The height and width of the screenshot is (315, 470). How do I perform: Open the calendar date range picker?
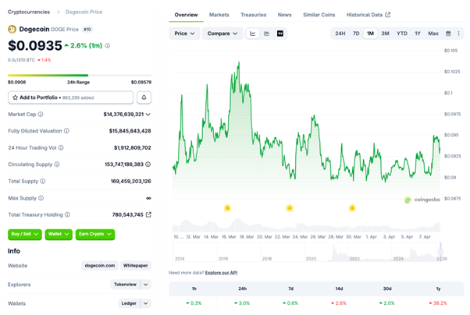(x=448, y=34)
